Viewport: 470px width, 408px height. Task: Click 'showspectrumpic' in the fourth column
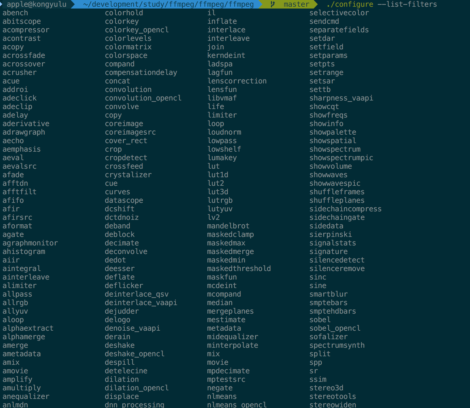[341, 158]
